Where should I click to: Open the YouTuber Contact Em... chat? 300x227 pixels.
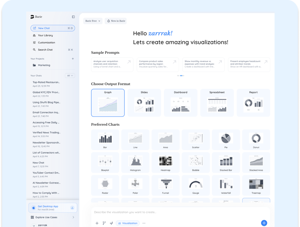pyautogui.click(x=46, y=175)
